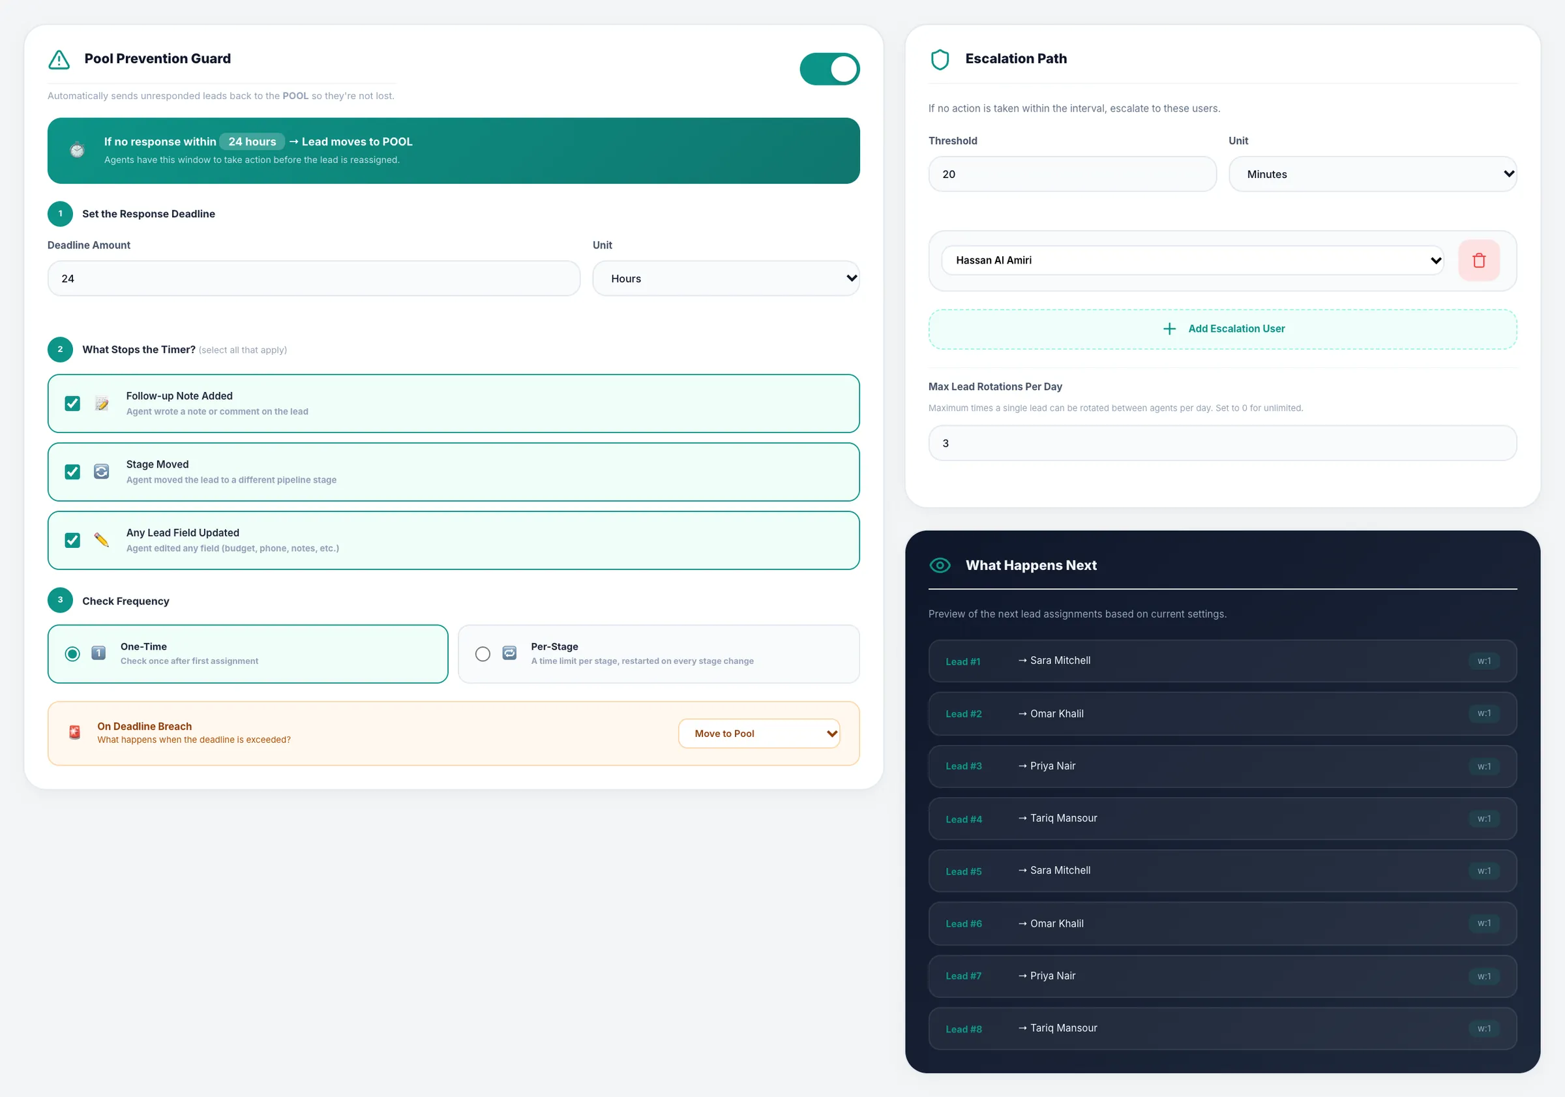Open the Hassan Al Amiri user dropdown
Screen dimensions: 1565x1097
[1192, 260]
